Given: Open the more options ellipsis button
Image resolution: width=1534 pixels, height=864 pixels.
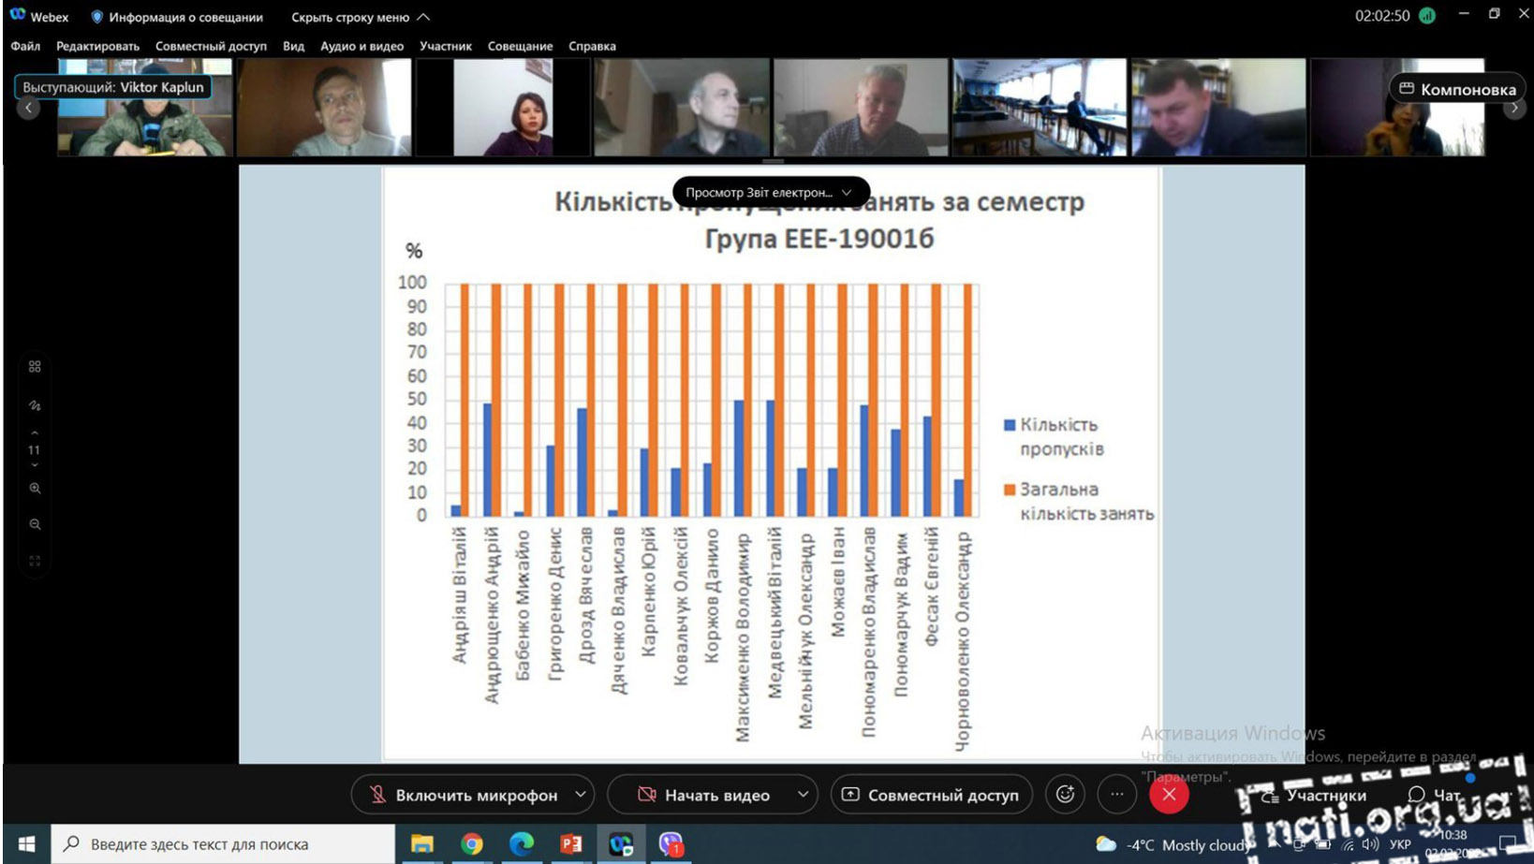Looking at the screenshot, I should coord(1116,795).
